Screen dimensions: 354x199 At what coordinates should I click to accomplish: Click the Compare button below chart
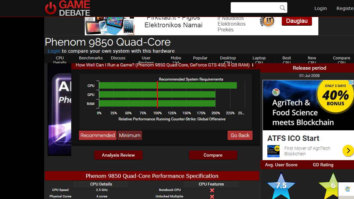213,155
